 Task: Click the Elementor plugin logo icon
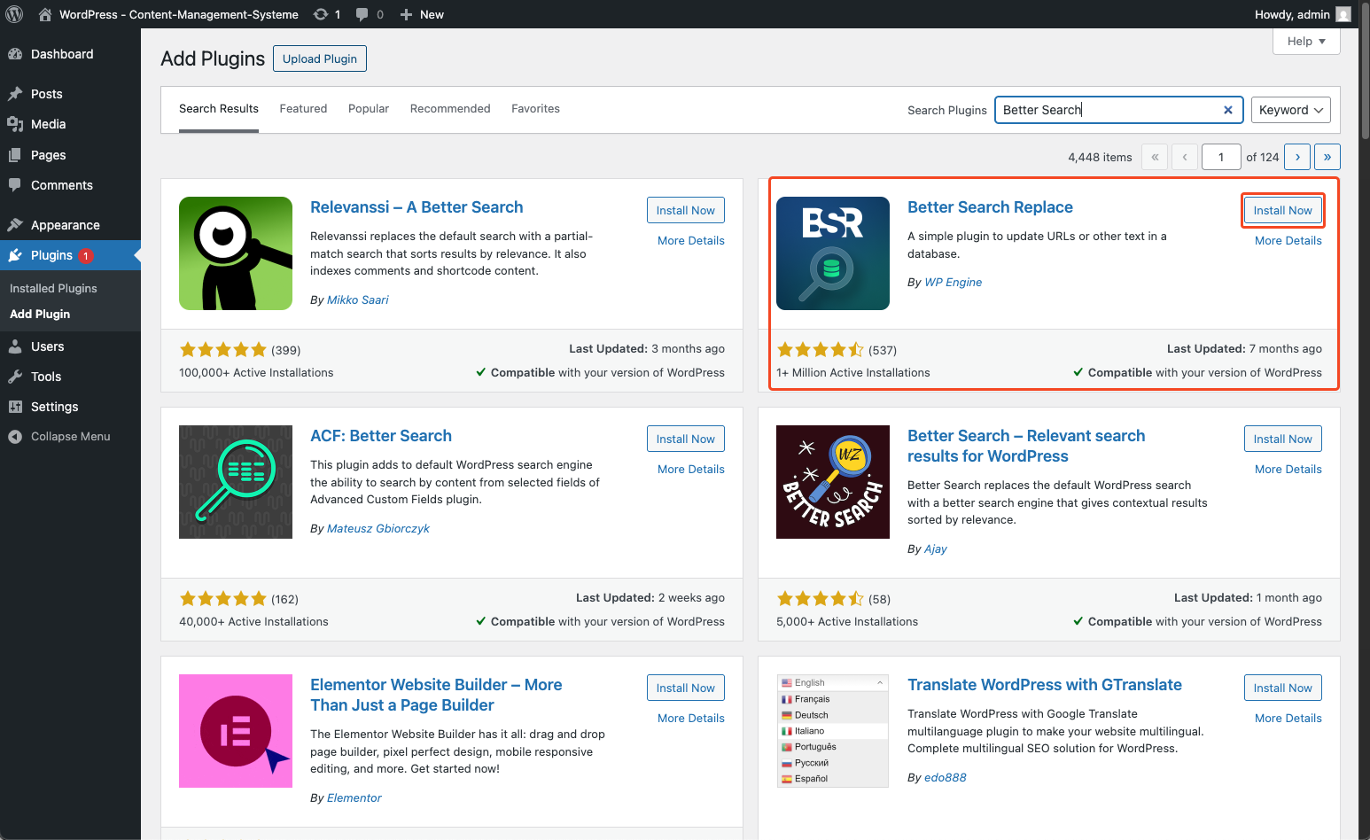(x=236, y=731)
